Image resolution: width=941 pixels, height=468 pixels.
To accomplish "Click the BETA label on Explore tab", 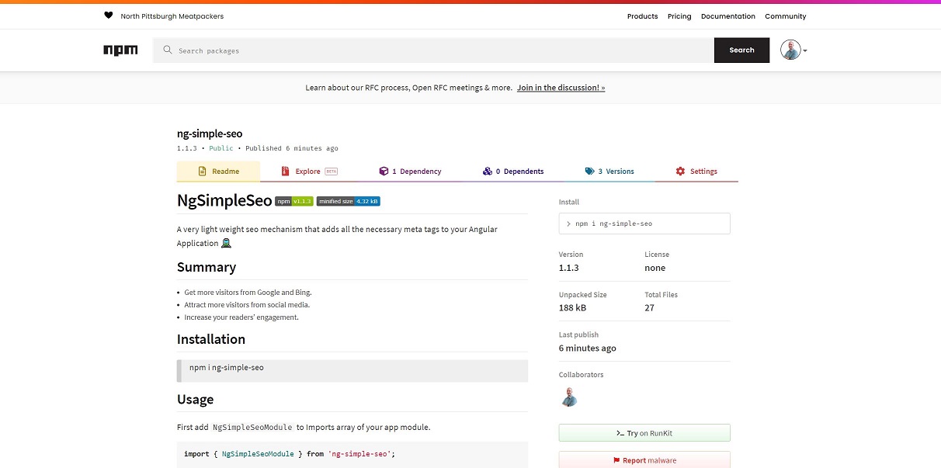I will (x=332, y=172).
